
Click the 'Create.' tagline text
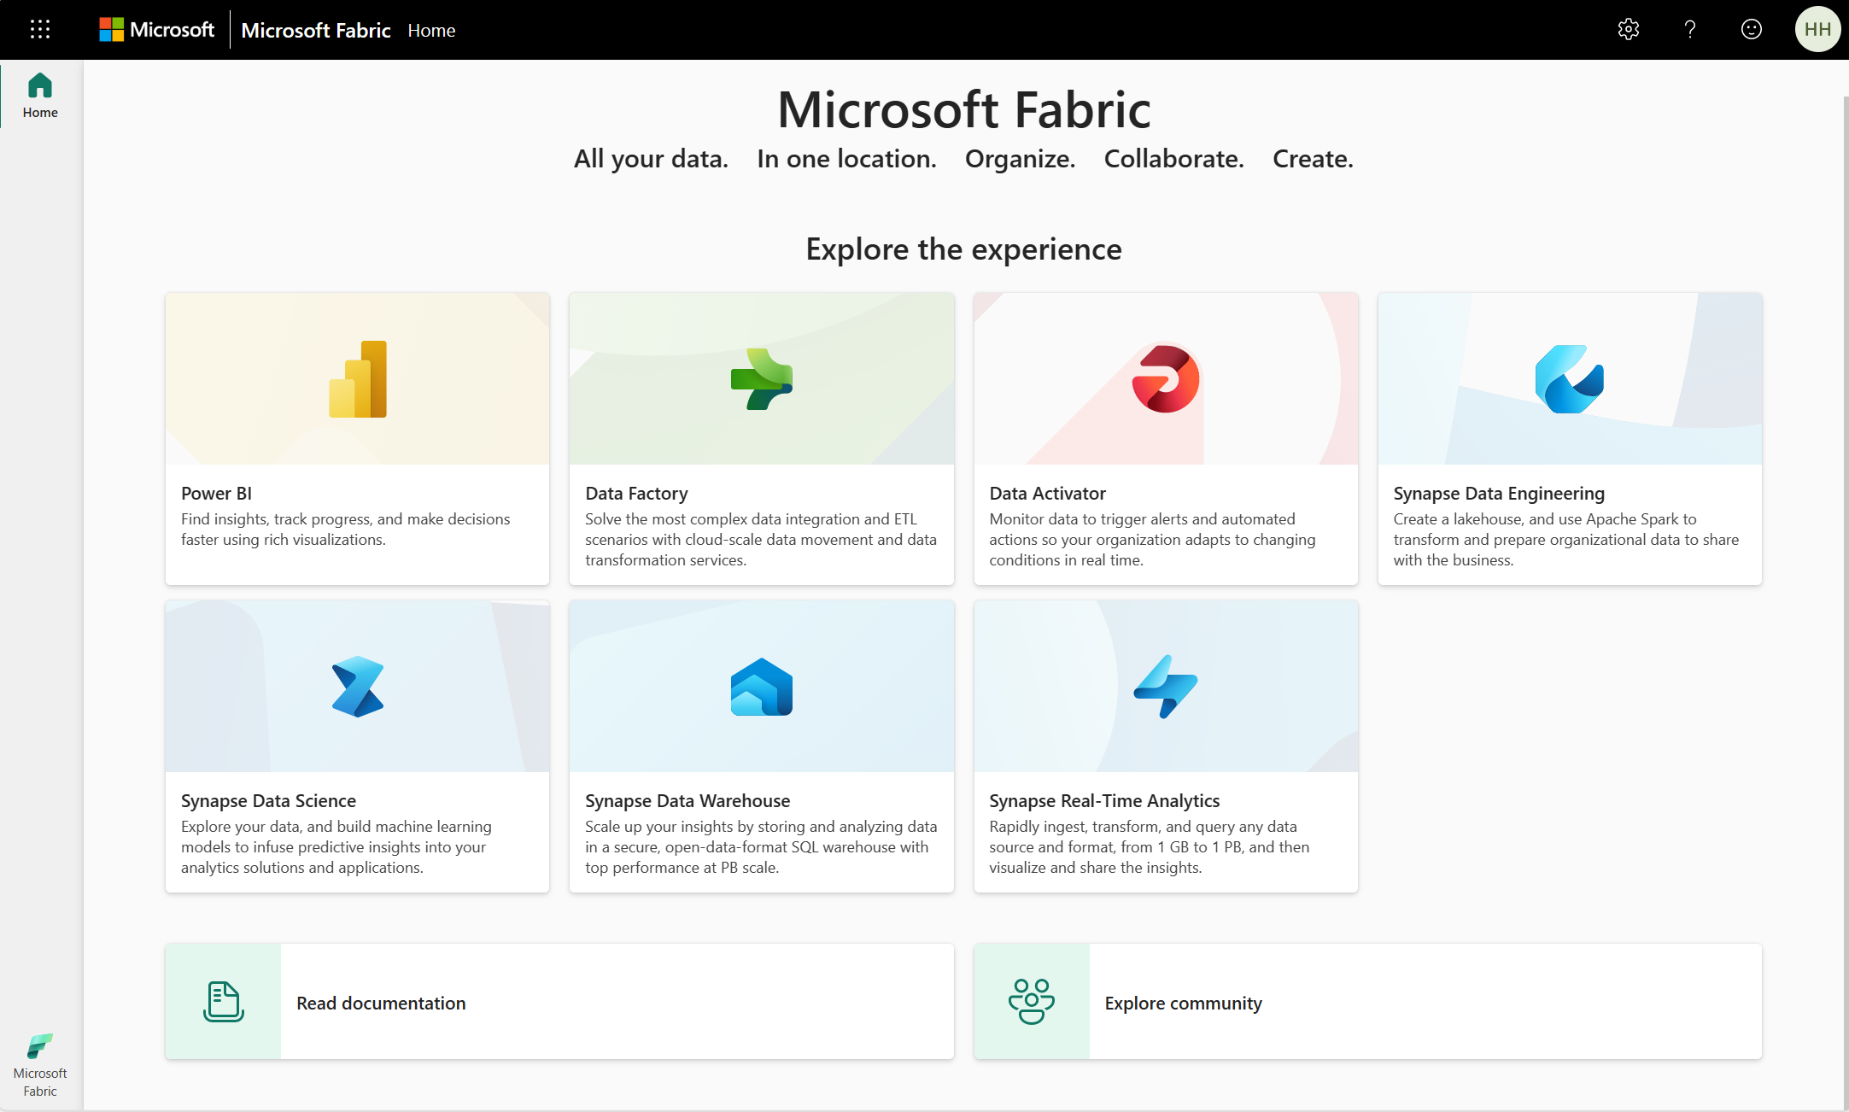click(1313, 159)
